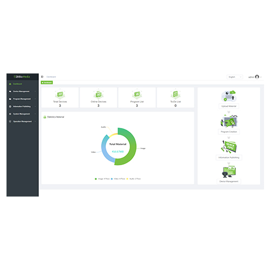Click the Program Creation button
The width and height of the screenshot is (270, 270).
tap(229, 132)
